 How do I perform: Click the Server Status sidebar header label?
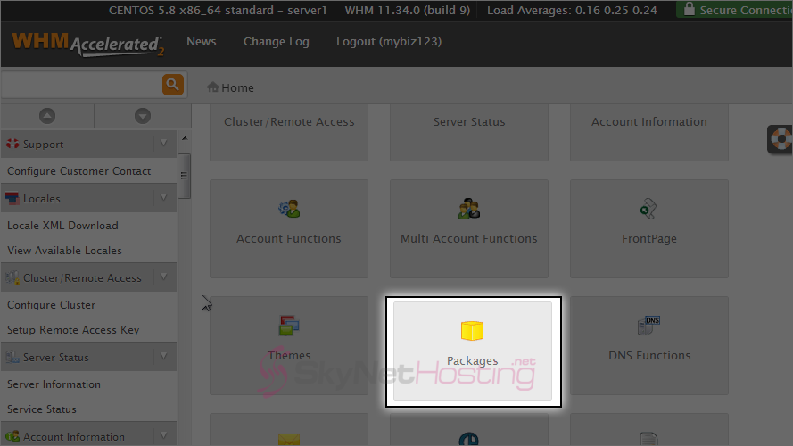[55, 358]
